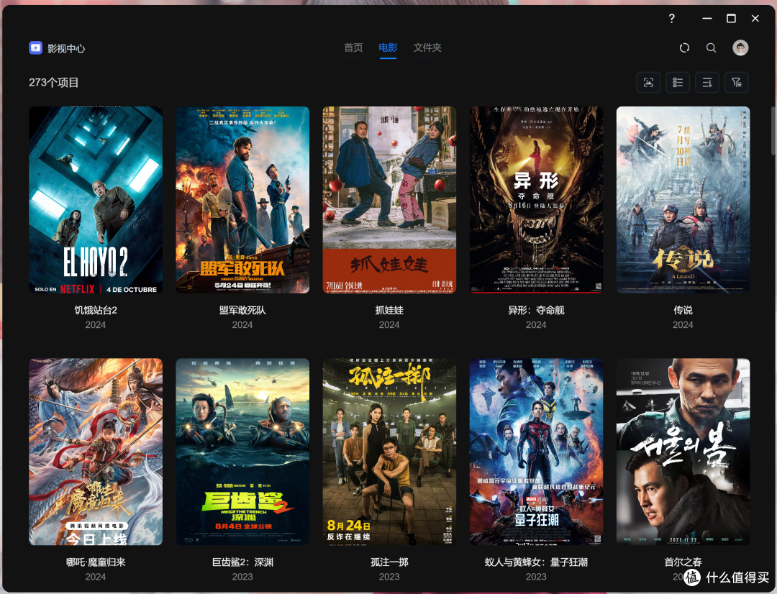Open the 巨齿鲨2：深渊 poster

point(242,452)
